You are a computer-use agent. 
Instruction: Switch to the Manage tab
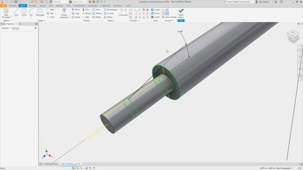click(60, 6)
